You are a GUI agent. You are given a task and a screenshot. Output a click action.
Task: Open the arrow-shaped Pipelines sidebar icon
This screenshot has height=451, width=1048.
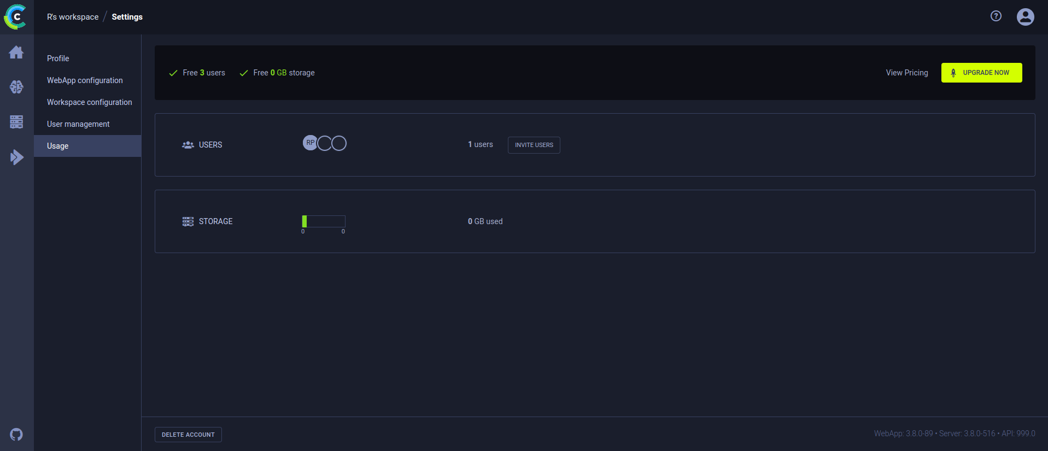tap(16, 157)
